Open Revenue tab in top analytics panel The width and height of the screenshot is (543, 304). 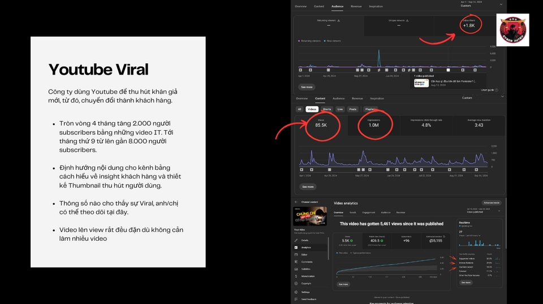coord(356,7)
